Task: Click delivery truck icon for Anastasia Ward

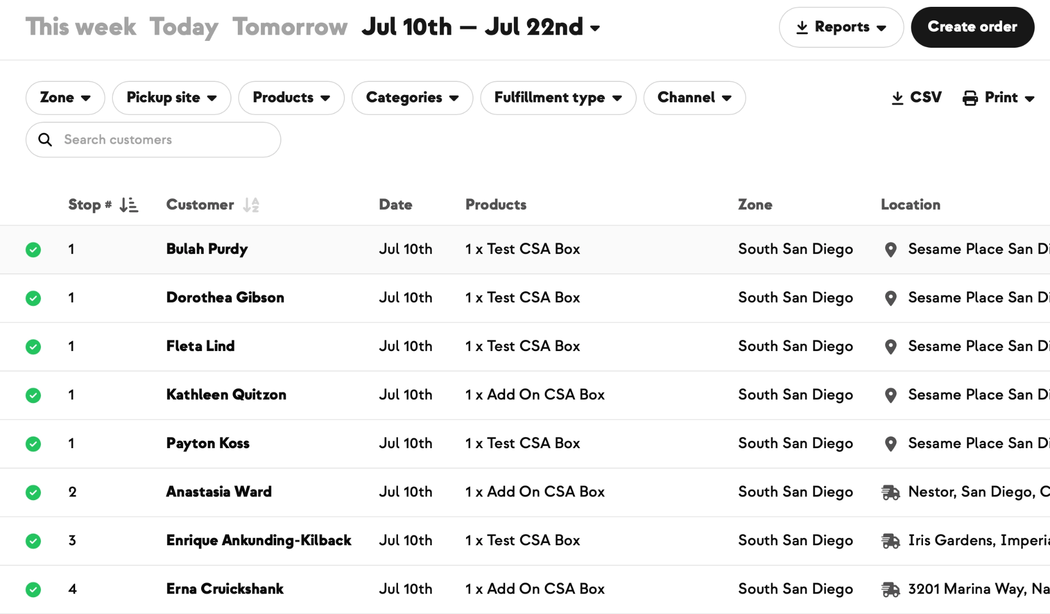Action: point(890,492)
